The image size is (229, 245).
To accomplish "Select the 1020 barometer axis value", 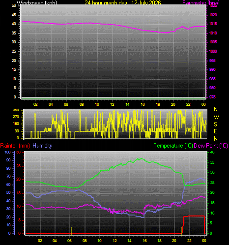I will [213, 15].
